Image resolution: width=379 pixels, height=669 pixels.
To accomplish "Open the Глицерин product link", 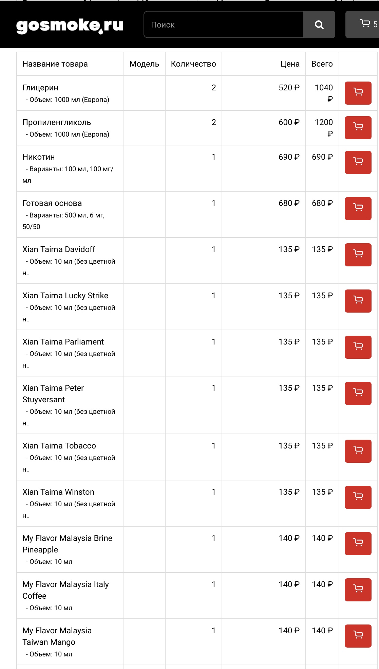I will (40, 88).
